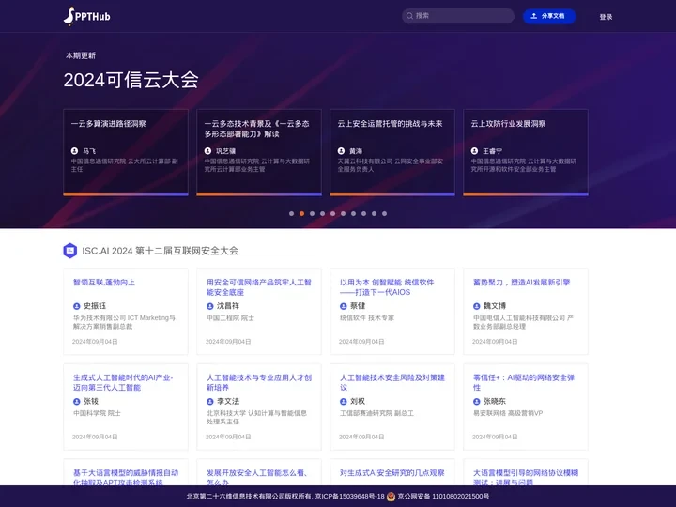Click speaker name 魏文博

(x=495, y=306)
